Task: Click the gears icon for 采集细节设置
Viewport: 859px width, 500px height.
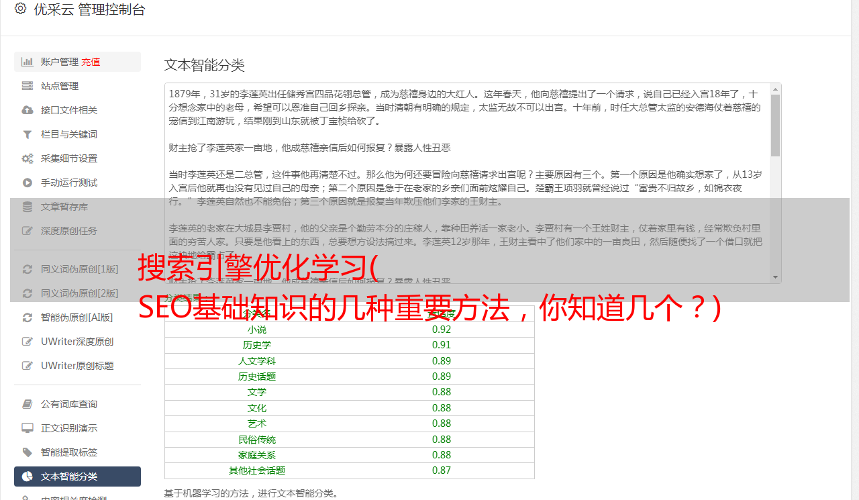Action: [28, 158]
